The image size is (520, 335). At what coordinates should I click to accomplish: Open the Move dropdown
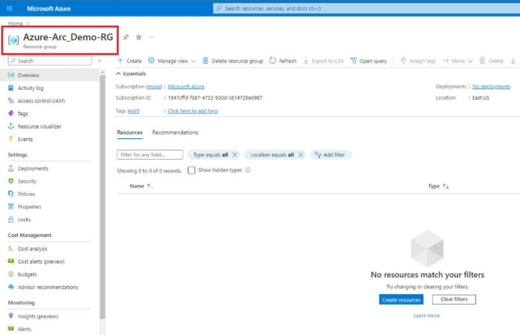pyautogui.click(x=458, y=61)
